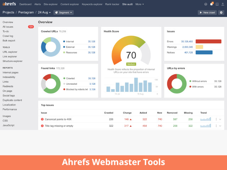Open Duplicate content report

[x=12, y=100]
